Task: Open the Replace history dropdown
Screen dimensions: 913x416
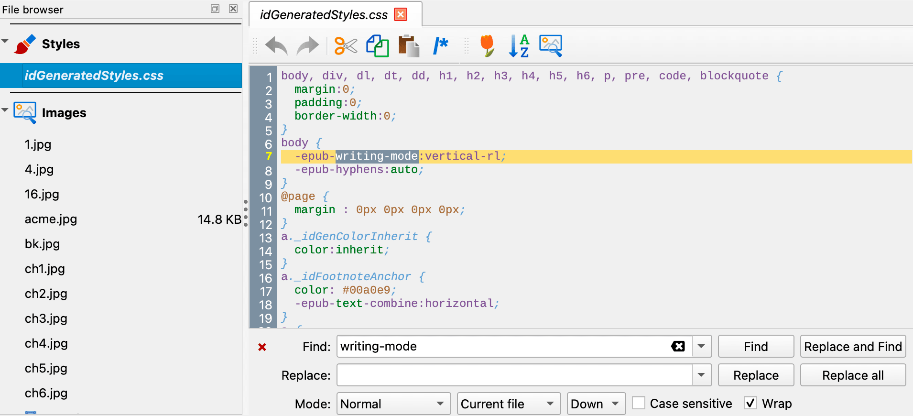Action: pos(701,375)
